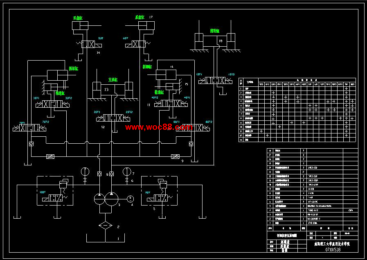
Task: Select the '2DT1' label
Action: pos(97,112)
